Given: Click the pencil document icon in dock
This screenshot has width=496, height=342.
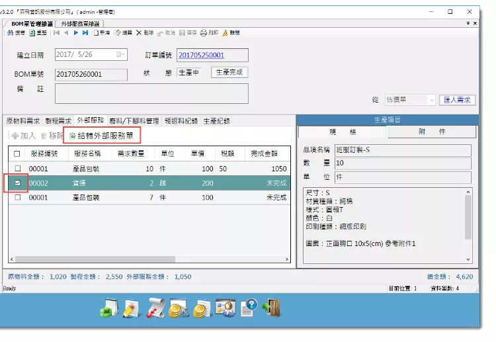Looking at the screenshot, I should (x=132, y=308).
